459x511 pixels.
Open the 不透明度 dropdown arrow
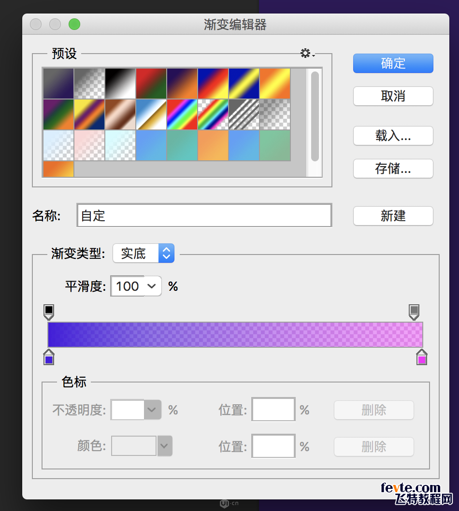pyautogui.click(x=152, y=410)
